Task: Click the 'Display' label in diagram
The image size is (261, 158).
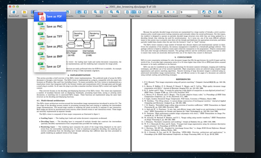Action: click(111, 35)
